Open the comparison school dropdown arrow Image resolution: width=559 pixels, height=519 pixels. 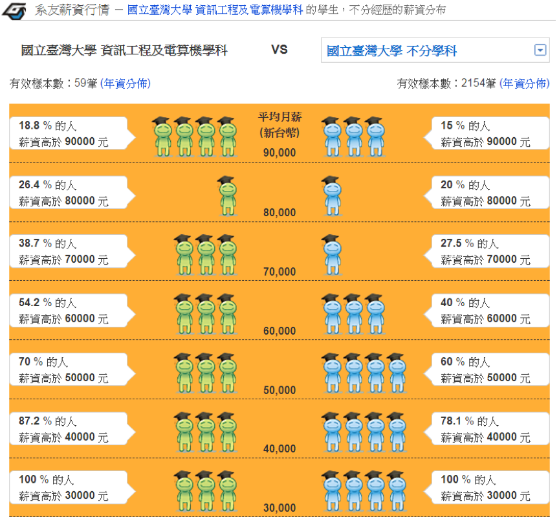pos(540,50)
